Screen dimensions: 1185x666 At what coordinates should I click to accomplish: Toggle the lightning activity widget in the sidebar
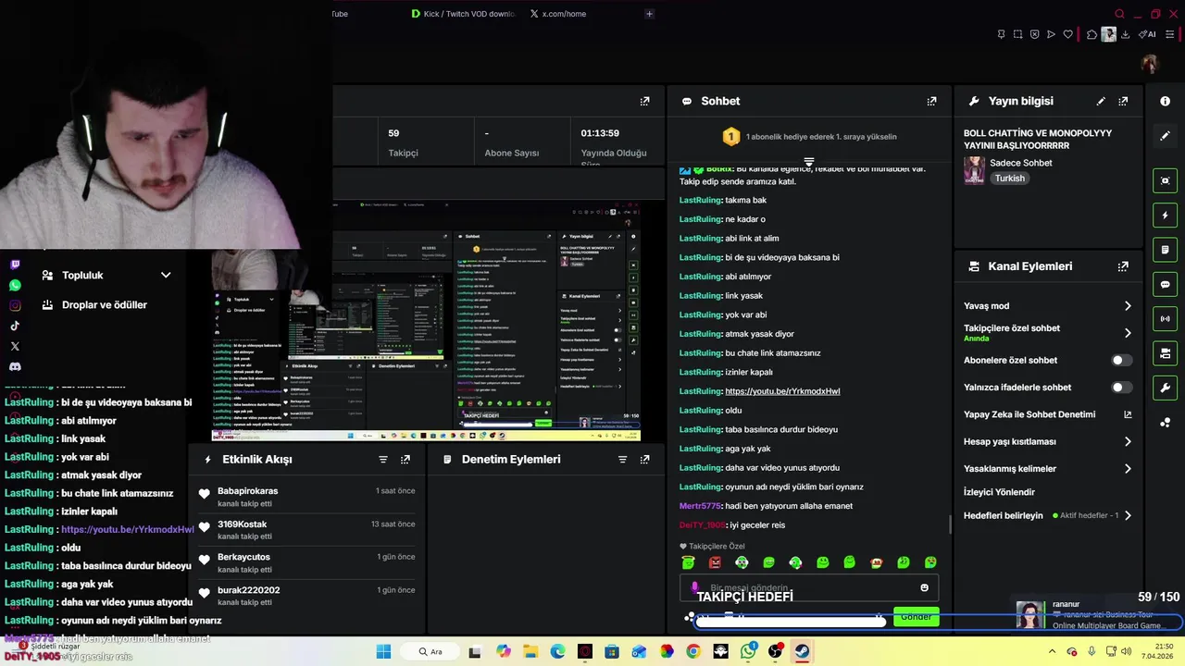point(1165,216)
